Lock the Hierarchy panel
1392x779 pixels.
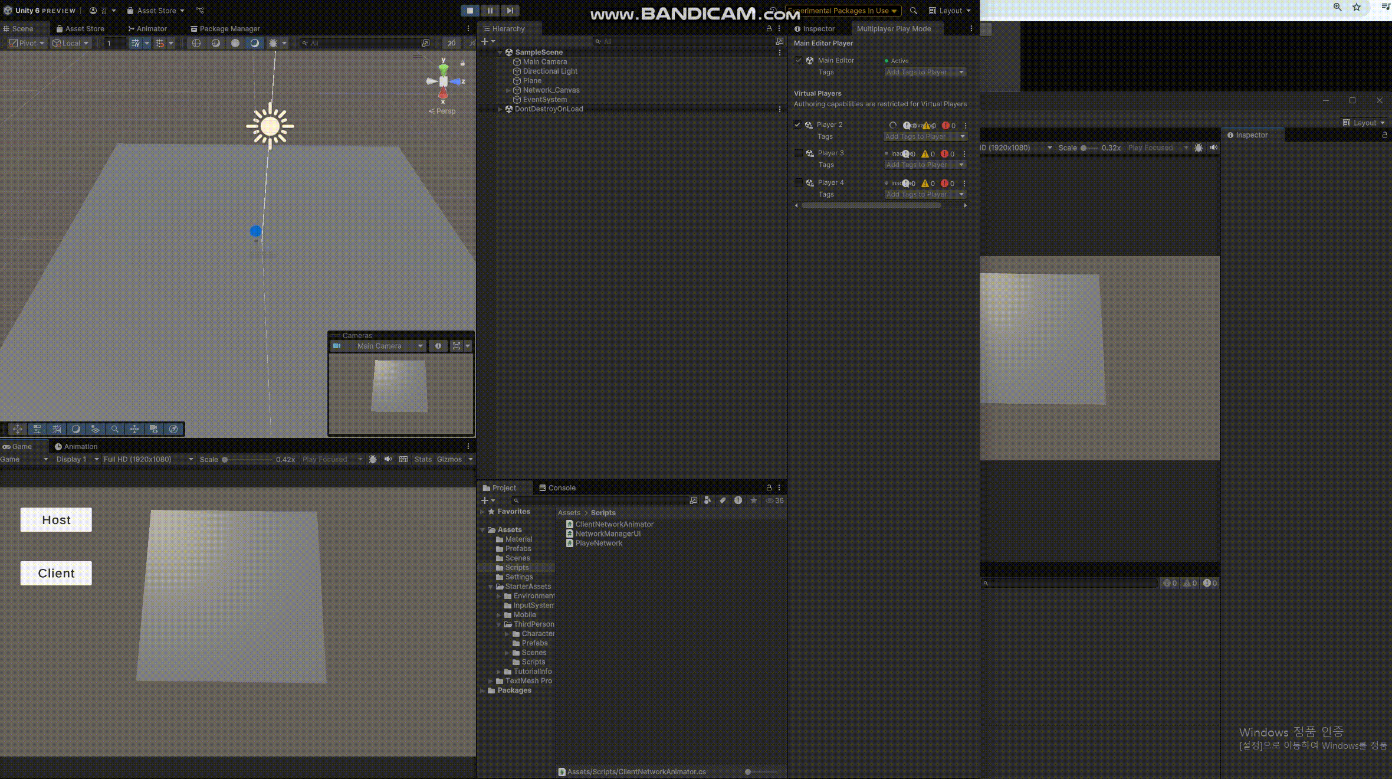769,28
